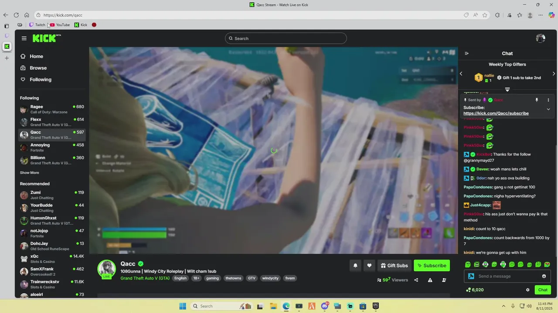Click the English language tag
Viewport: 558px width, 313px height.
[x=180, y=278]
